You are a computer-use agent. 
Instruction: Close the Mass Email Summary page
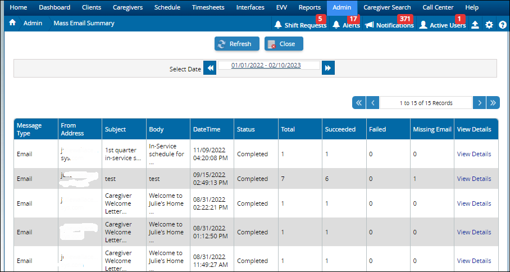284,44
